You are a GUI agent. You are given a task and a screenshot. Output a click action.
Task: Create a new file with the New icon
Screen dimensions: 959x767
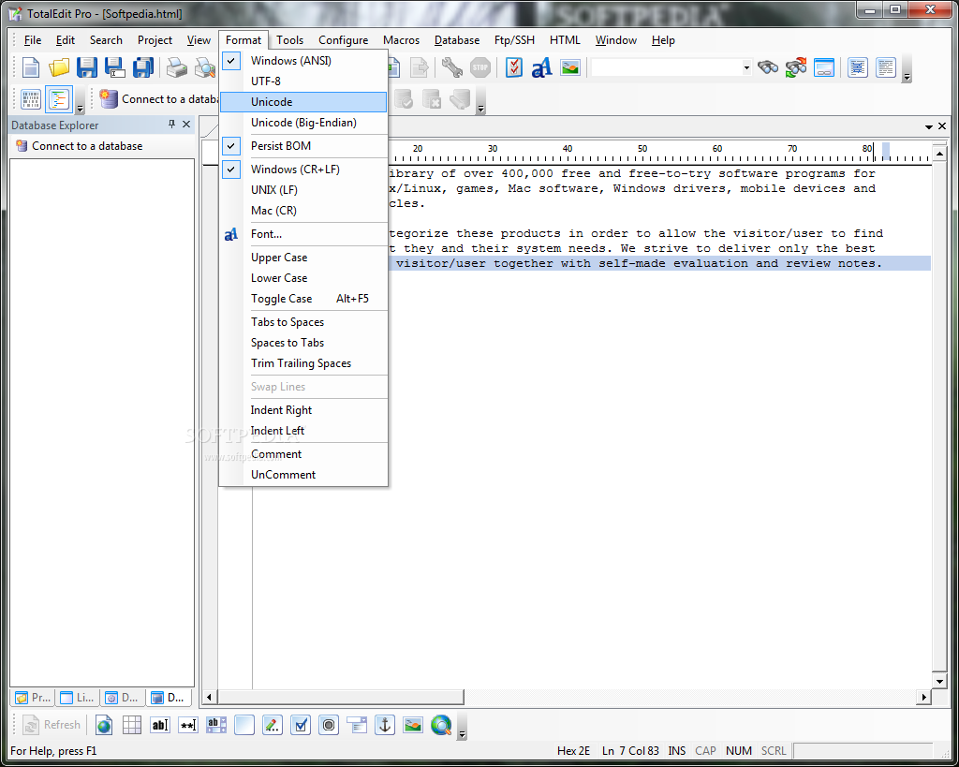pyautogui.click(x=31, y=67)
